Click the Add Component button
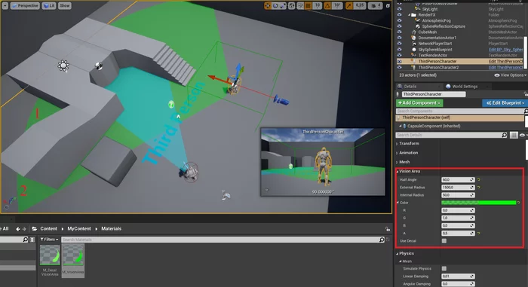Viewport: 528px width, 287px height. 419,103
